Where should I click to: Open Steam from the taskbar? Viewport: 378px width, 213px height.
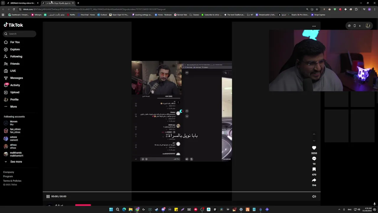157,209
